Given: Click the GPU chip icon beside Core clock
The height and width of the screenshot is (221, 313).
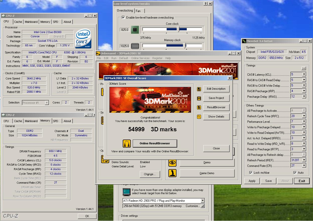Looking at the screenshot, I should tap(135, 30).
